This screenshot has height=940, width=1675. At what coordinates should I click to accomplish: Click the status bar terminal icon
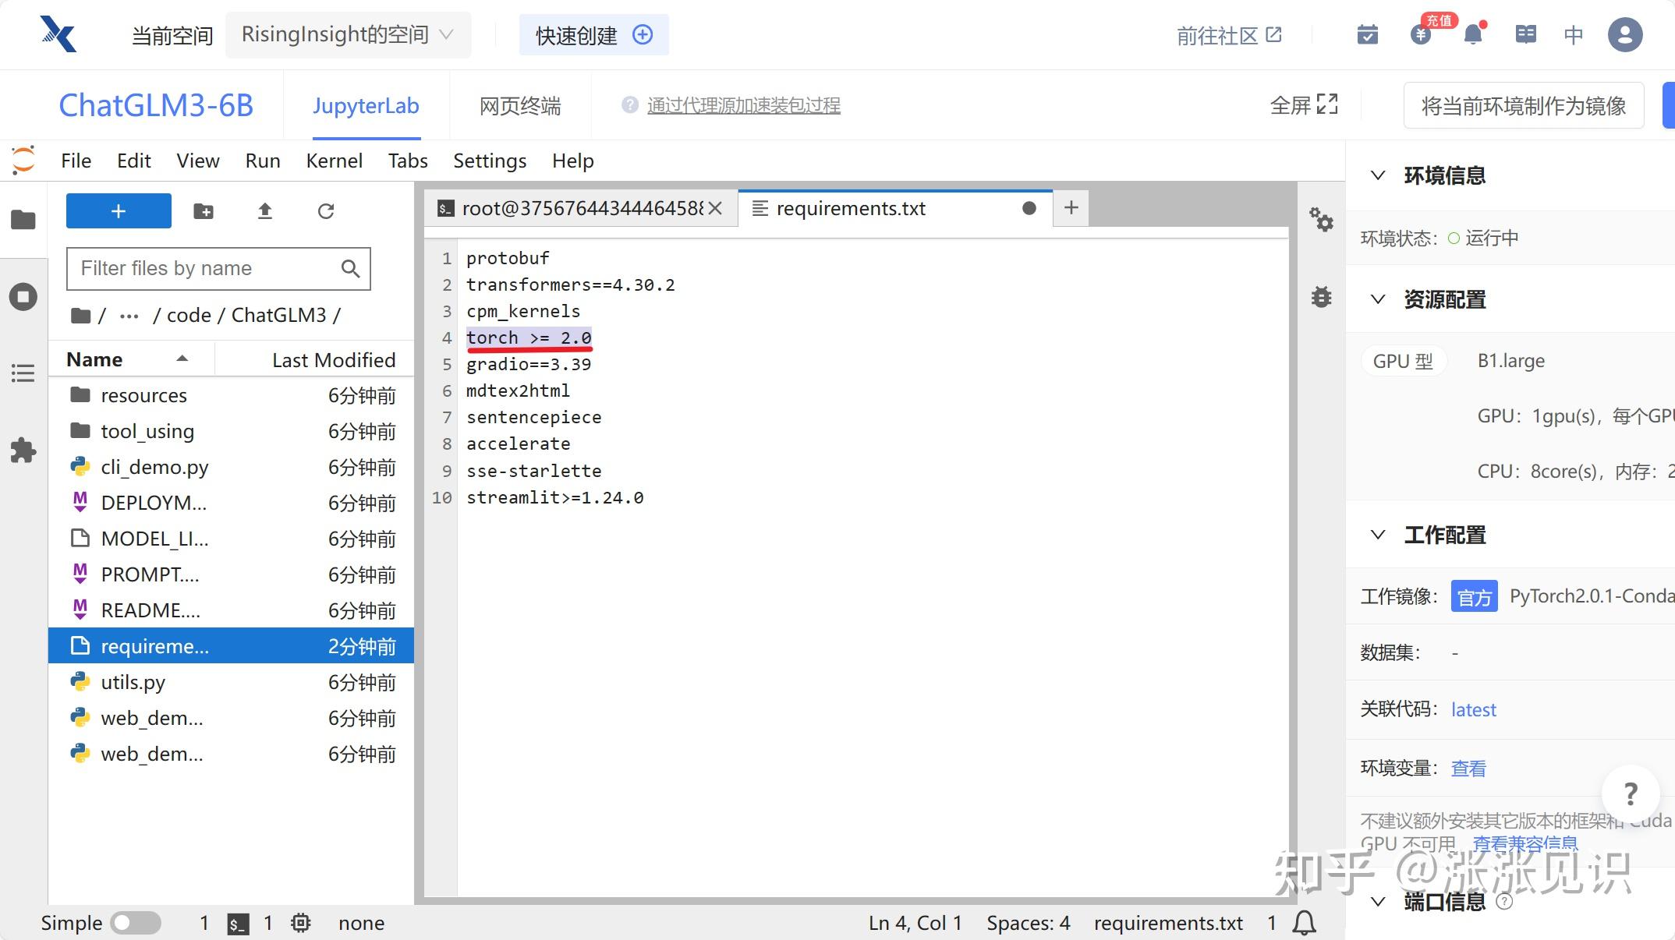pos(238,924)
